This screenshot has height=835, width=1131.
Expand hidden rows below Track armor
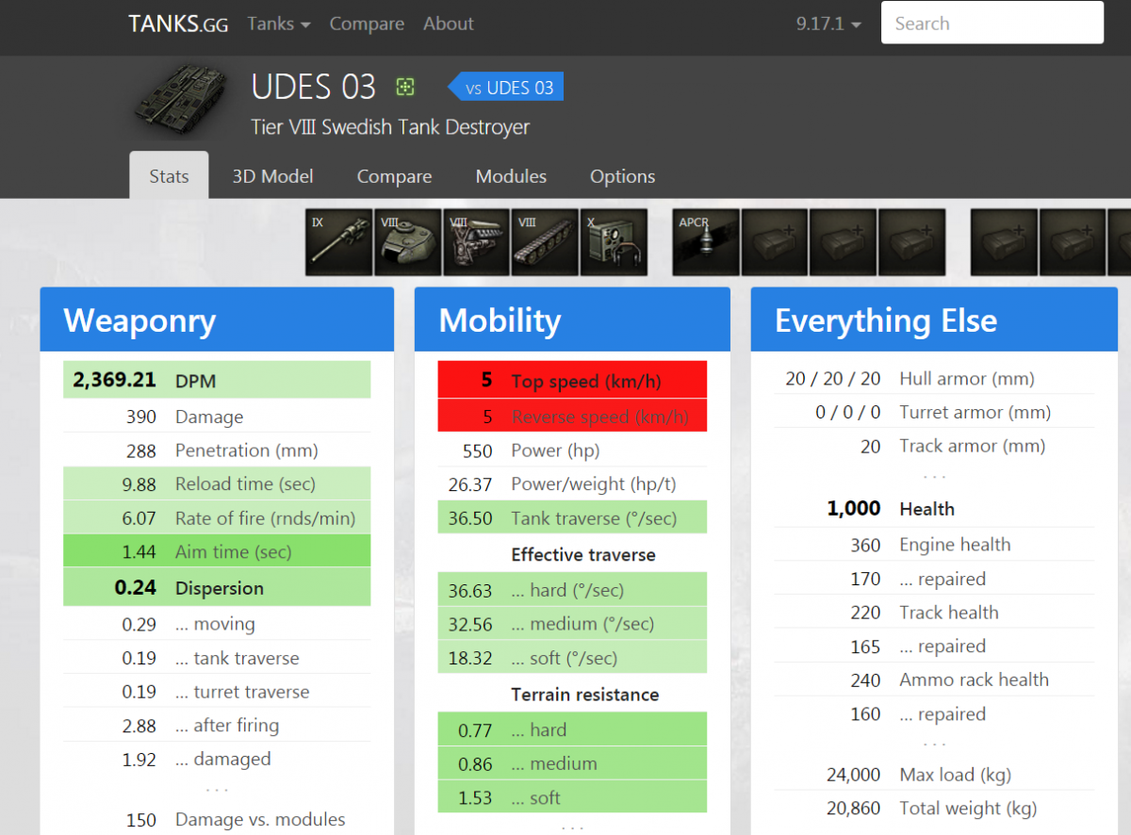934,477
